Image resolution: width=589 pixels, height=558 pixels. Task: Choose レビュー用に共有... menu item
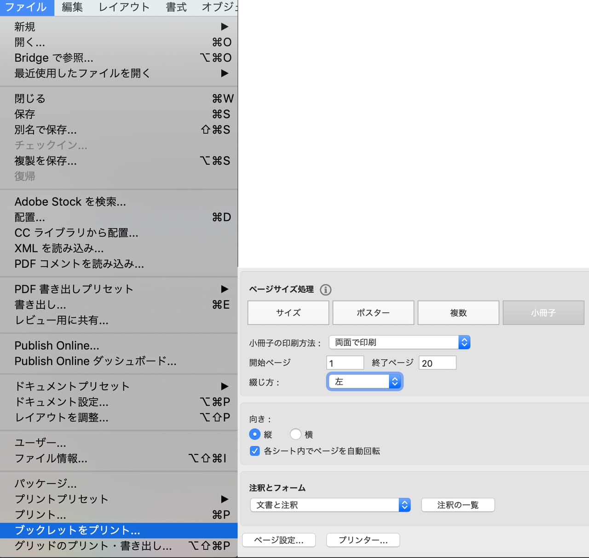pyautogui.click(x=119, y=320)
